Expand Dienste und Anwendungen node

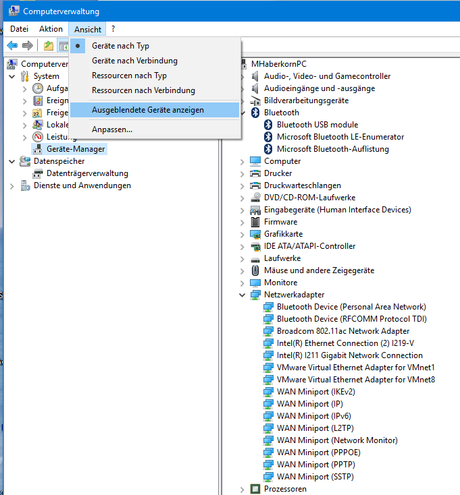point(12,186)
